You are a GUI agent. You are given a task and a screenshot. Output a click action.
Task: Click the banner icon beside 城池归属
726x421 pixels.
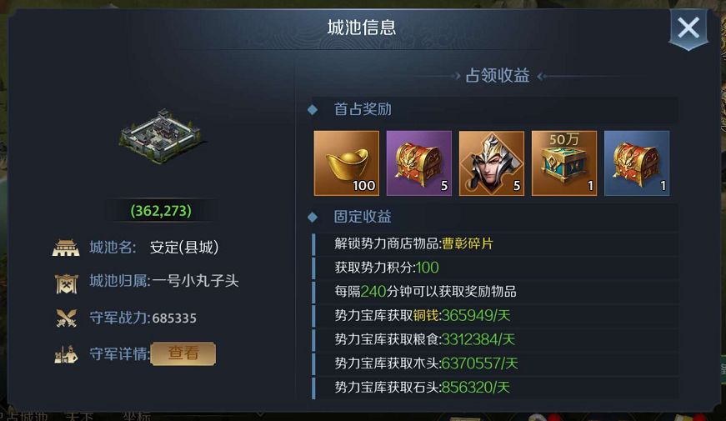[66, 283]
